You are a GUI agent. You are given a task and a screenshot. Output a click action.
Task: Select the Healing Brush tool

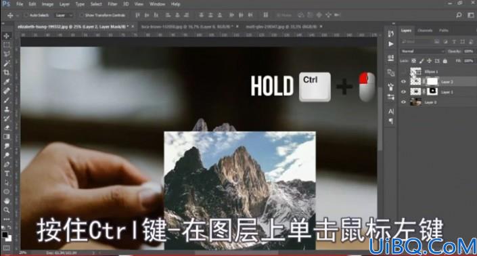pos(6,91)
